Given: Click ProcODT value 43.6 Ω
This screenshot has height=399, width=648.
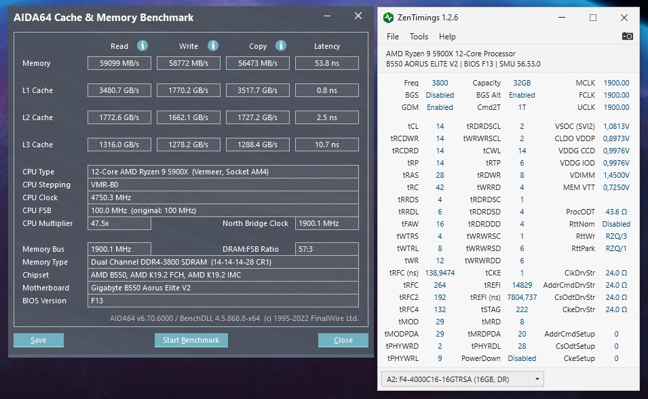Looking at the screenshot, I should tap(616, 212).
